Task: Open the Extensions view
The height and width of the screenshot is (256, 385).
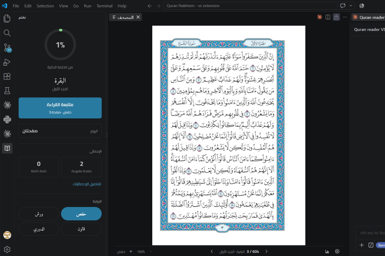Action: coord(7,76)
